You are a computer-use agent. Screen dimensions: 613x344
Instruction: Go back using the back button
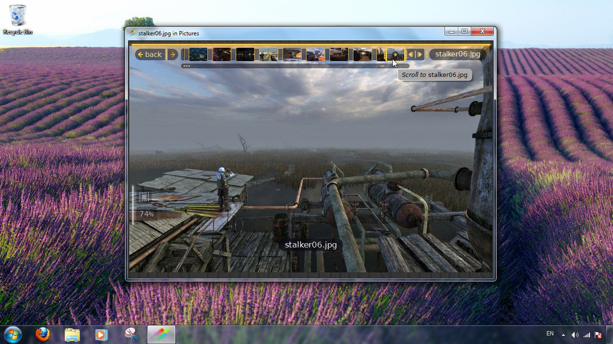[x=150, y=55]
